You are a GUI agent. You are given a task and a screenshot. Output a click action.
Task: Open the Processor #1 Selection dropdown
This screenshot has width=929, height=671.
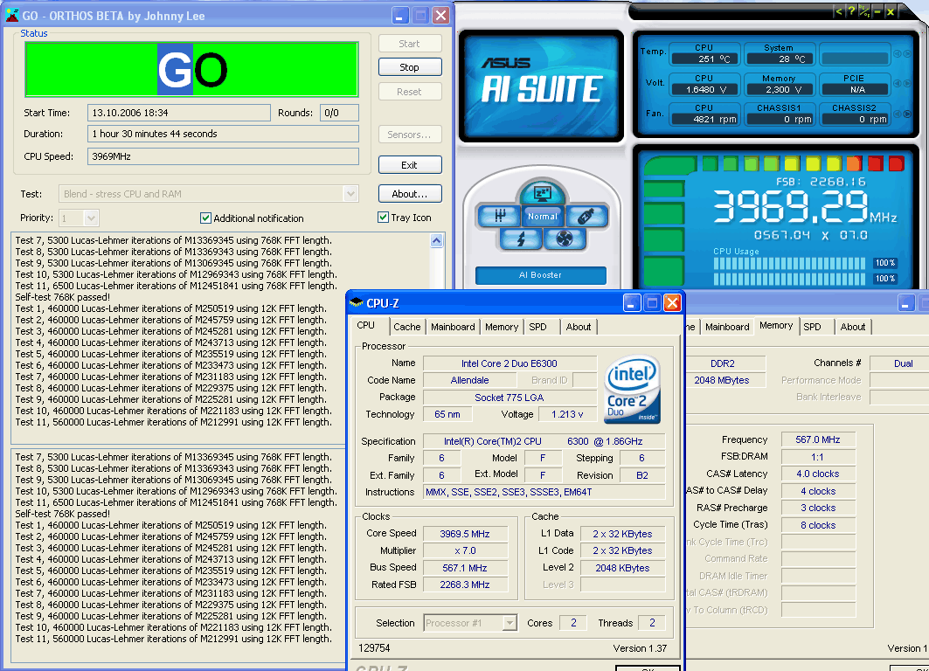click(510, 623)
